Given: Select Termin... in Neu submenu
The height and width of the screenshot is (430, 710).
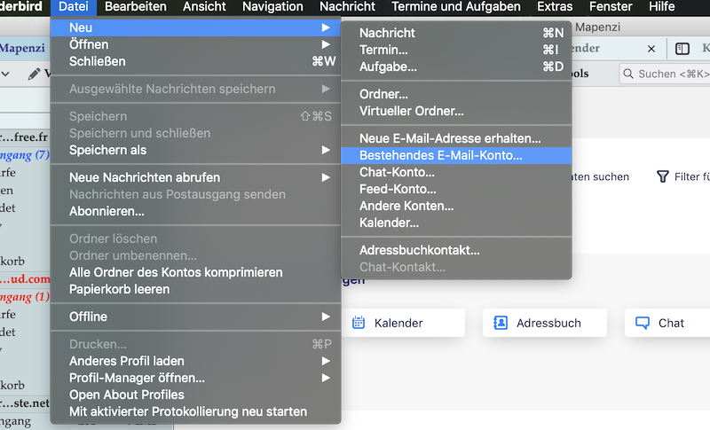Looking at the screenshot, I should click(x=456, y=50).
